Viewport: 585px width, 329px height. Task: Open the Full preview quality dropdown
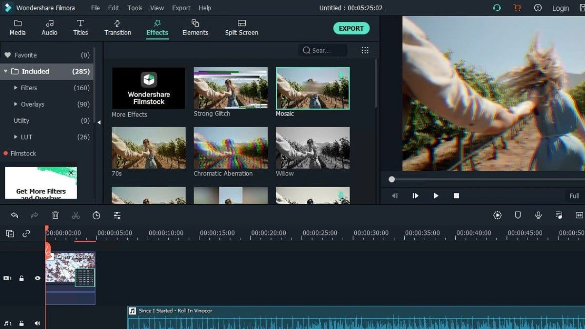pyautogui.click(x=575, y=196)
